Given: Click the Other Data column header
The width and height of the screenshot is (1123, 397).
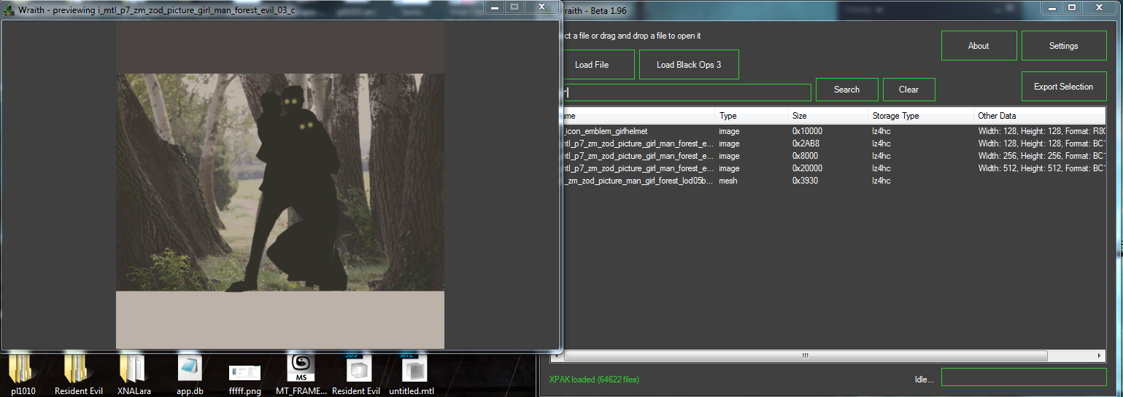Looking at the screenshot, I should pyautogui.click(x=1040, y=116).
